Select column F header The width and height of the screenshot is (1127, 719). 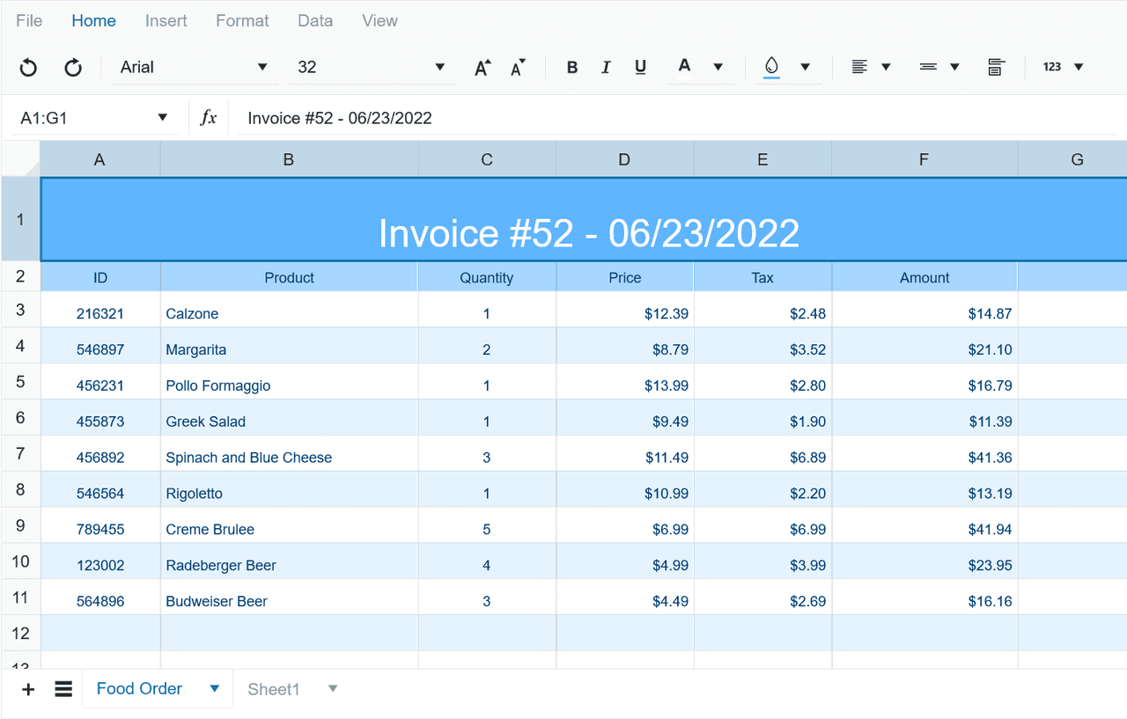point(924,159)
